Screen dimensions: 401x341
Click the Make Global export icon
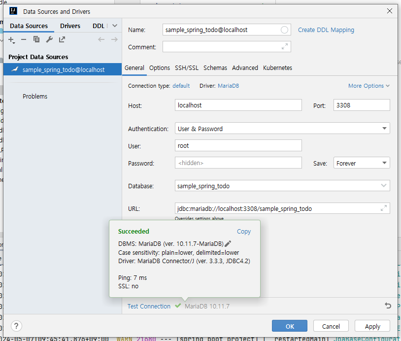62,39
